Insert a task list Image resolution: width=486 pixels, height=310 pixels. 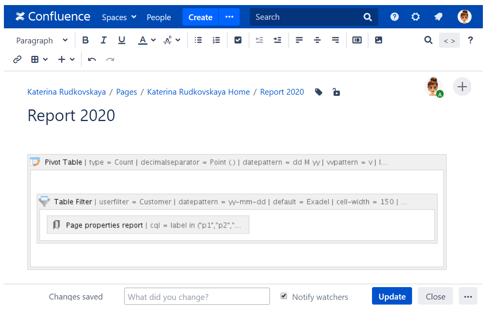pyautogui.click(x=238, y=40)
